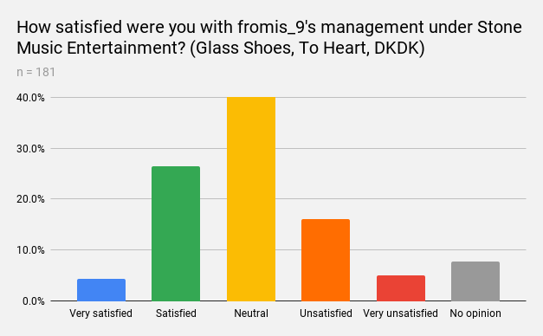Click the 40.0% axis label
The height and width of the screenshot is (336, 543).
(x=30, y=98)
